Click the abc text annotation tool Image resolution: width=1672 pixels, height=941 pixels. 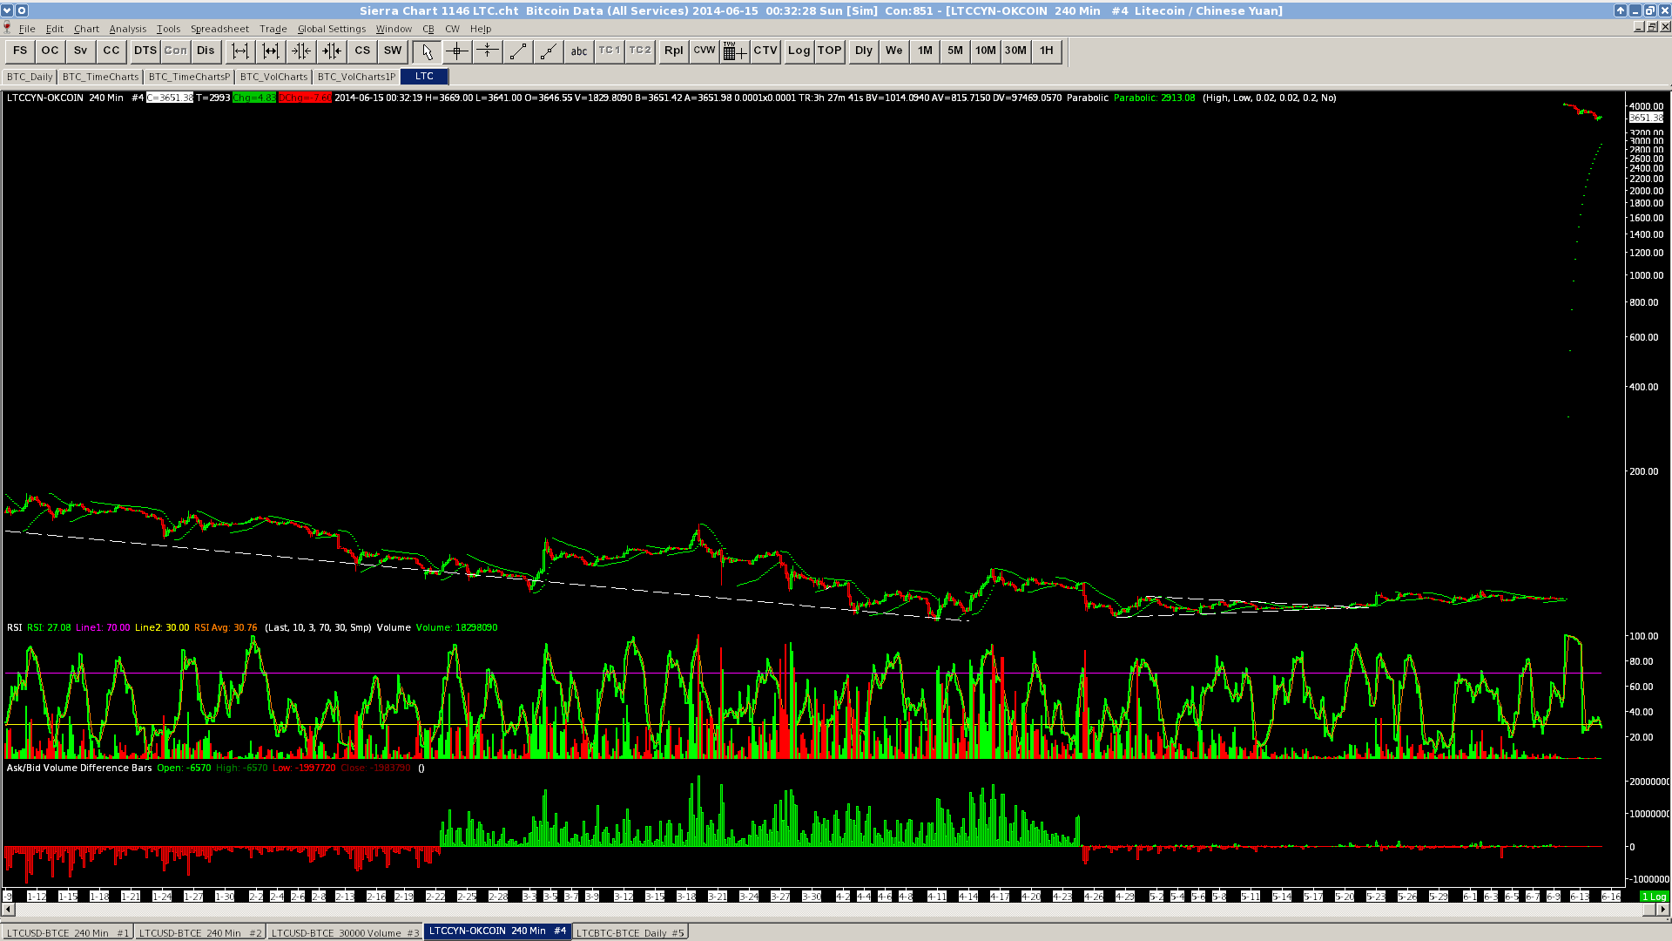point(579,51)
